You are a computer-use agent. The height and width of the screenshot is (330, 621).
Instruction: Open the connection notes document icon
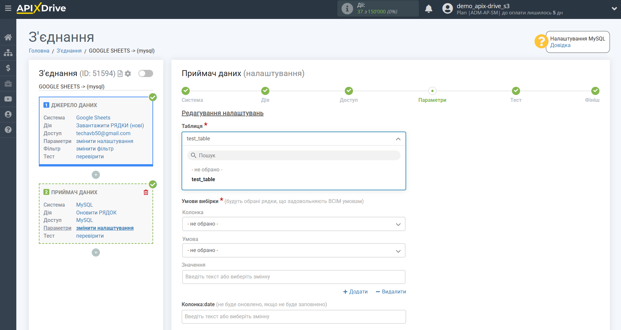120,74
